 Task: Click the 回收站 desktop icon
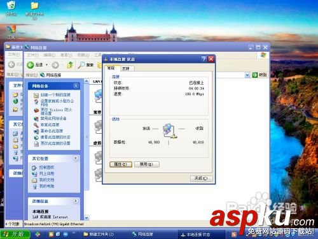click(x=11, y=6)
